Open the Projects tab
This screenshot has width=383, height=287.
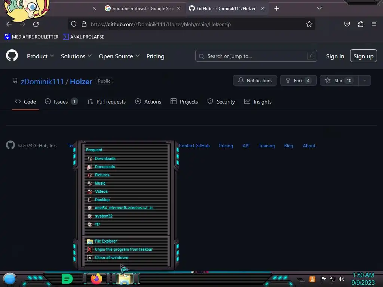(184, 102)
